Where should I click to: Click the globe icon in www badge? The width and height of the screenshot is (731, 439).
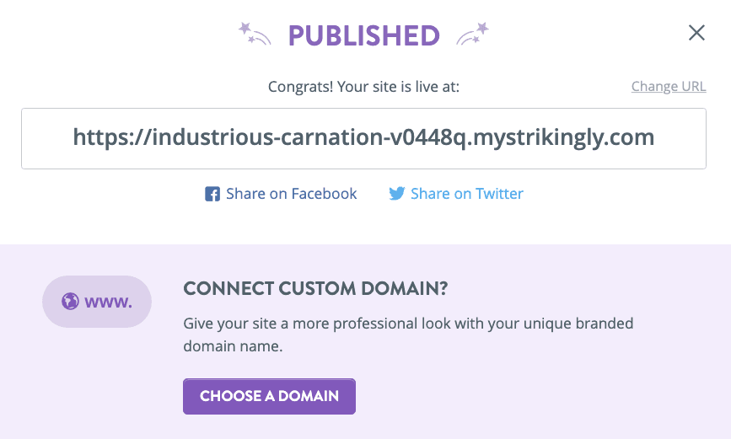click(x=70, y=301)
